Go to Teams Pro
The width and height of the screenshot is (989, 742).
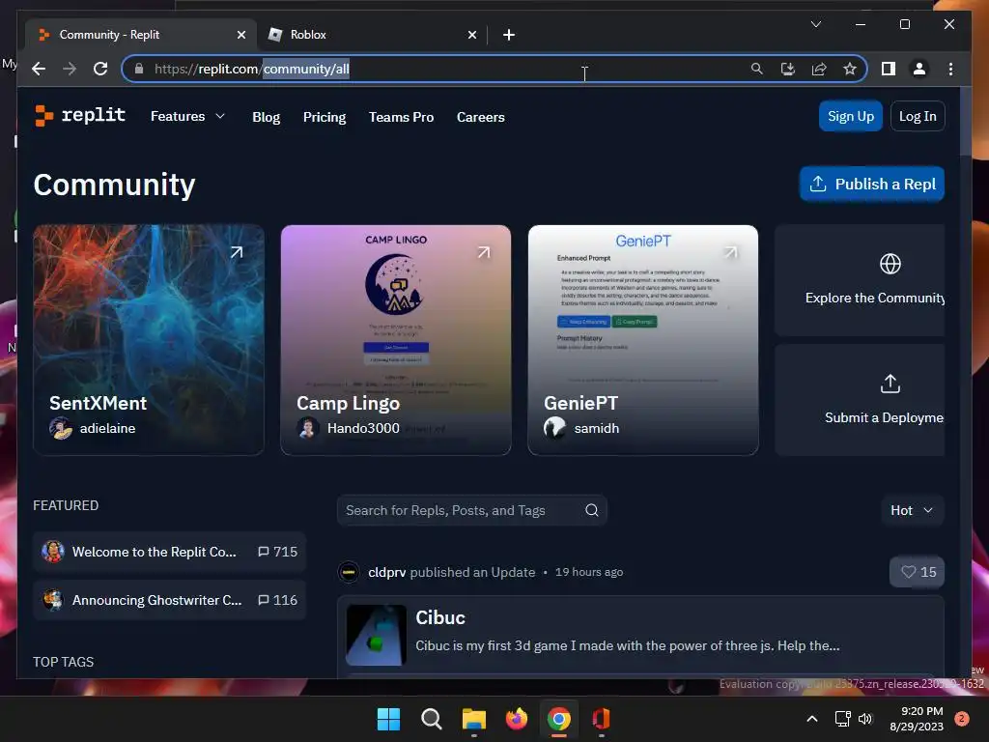pyautogui.click(x=401, y=117)
